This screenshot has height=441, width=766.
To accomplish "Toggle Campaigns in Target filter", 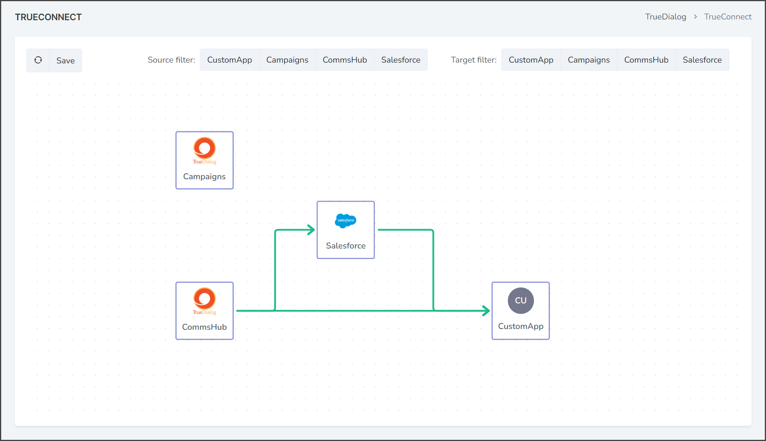I will (x=589, y=60).
